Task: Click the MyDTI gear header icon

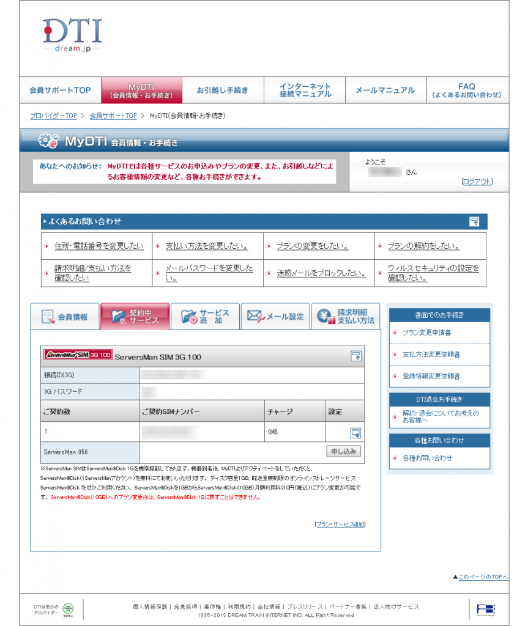Action: pyautogui.click(x=48, y=141)
